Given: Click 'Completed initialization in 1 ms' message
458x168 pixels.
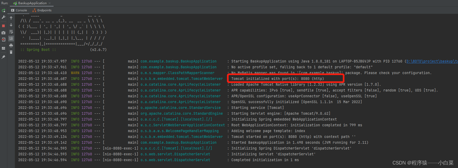Looking at the screenshot, I should pos(265,160).
